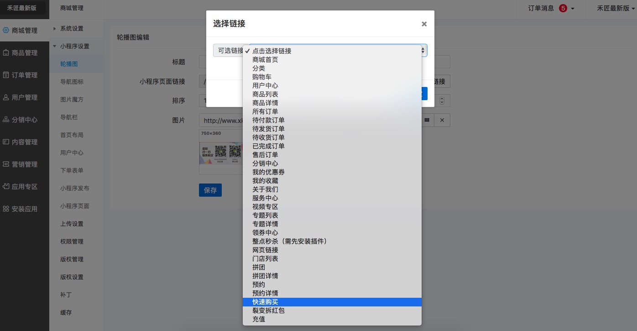Screen dimensions: 637x331
Task: Close the 选择链接 dialog
Action: pos(424,24)
